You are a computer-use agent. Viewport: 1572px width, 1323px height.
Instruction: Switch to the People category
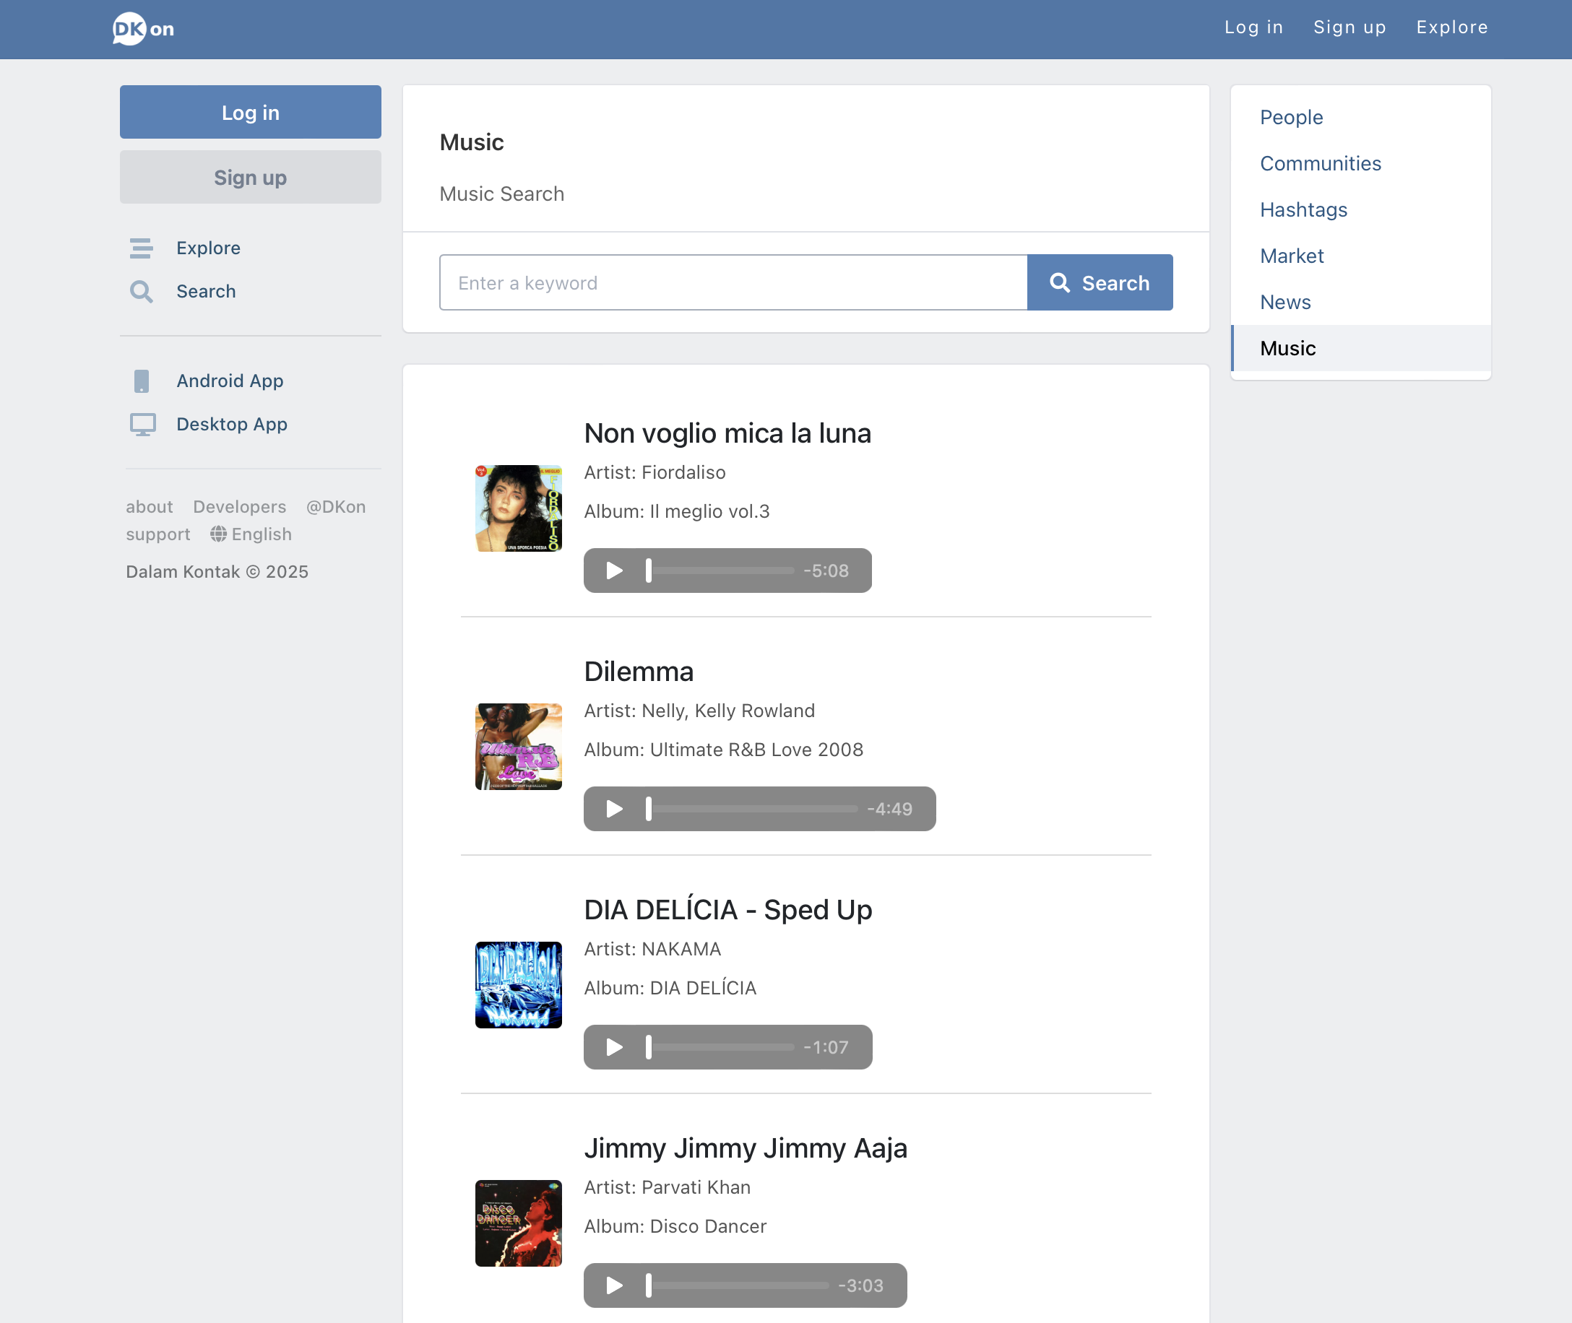[1291, 118]
